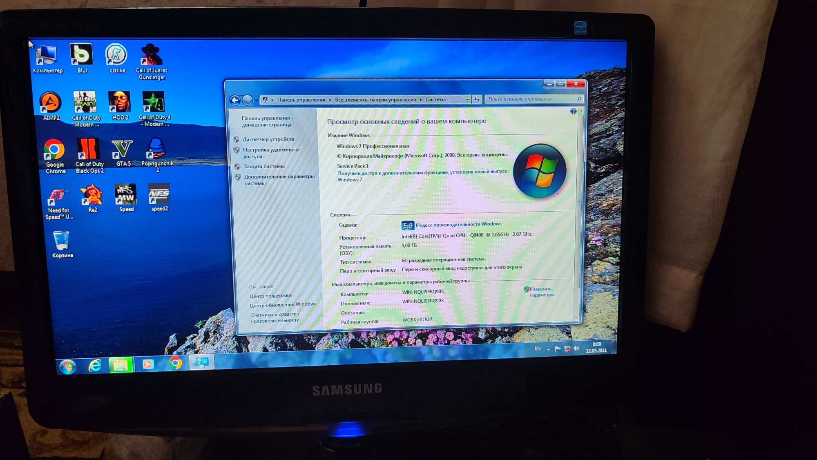Select the GTA 5 desktop shortcut

pyautogui.click(x=123, y=153)
